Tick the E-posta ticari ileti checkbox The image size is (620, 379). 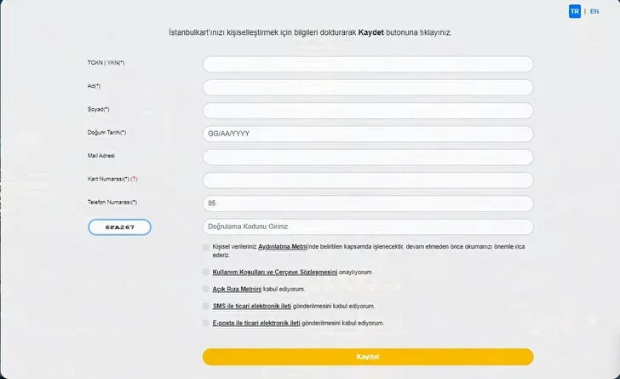[206, 323]
